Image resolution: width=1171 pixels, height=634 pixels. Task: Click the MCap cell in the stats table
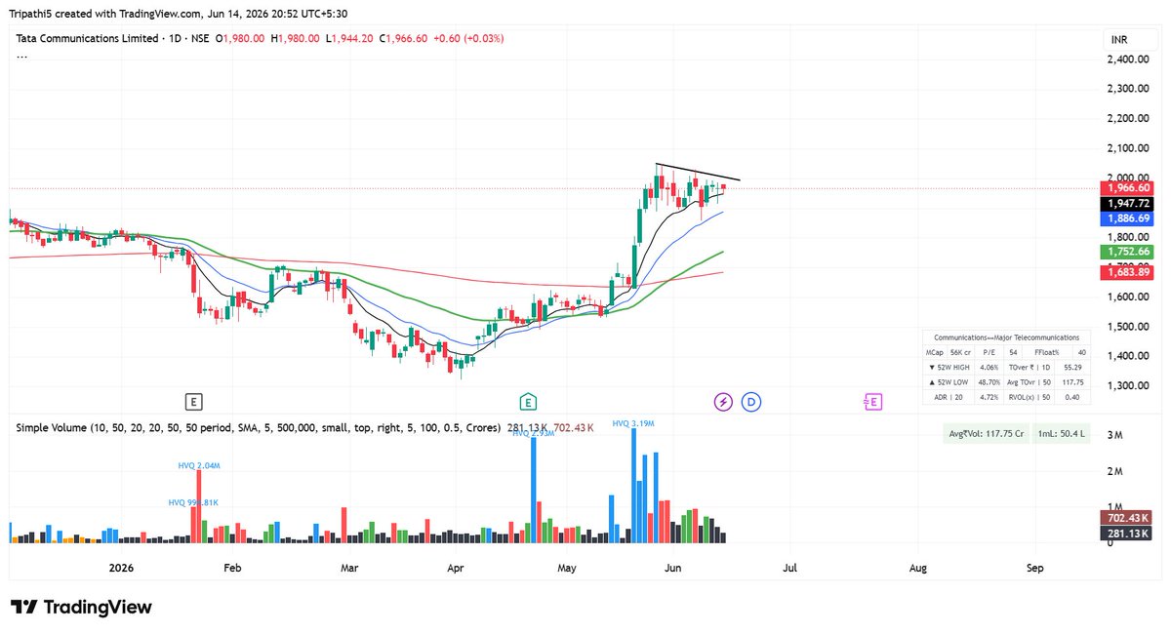click(935, 352)
